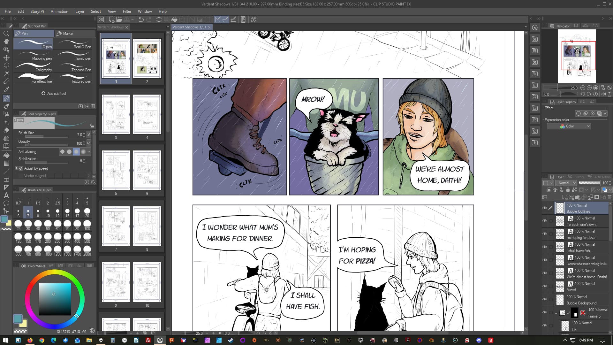Select the Calligraphy pen sub tool
The height and width of the screenshot is (345, 613).
33,67
